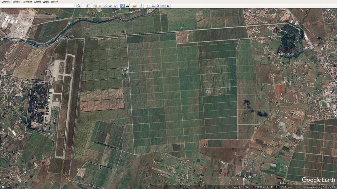Click the magnifier search button
Screen dimensions: 337x189
[79, 6]
